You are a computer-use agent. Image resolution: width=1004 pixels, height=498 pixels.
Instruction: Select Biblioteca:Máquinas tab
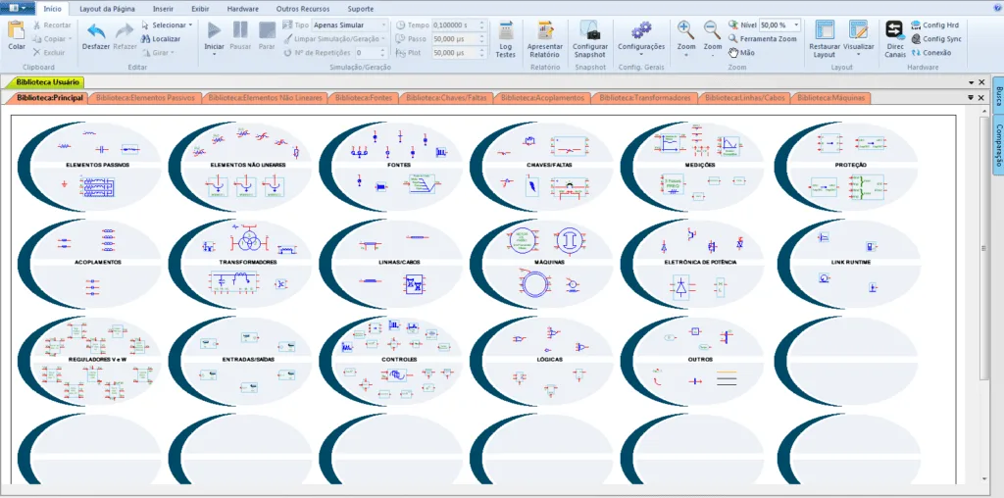tap(831, 98)
